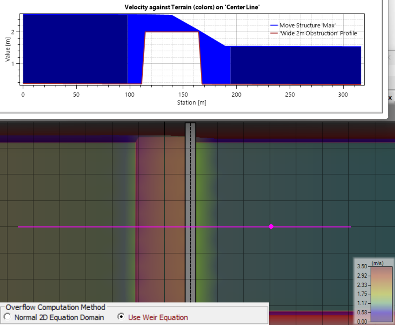The height and width of the screenshot is (325, 395).
Task: Click the 3.50 value on velocity legend
Action: coord(362,266)
